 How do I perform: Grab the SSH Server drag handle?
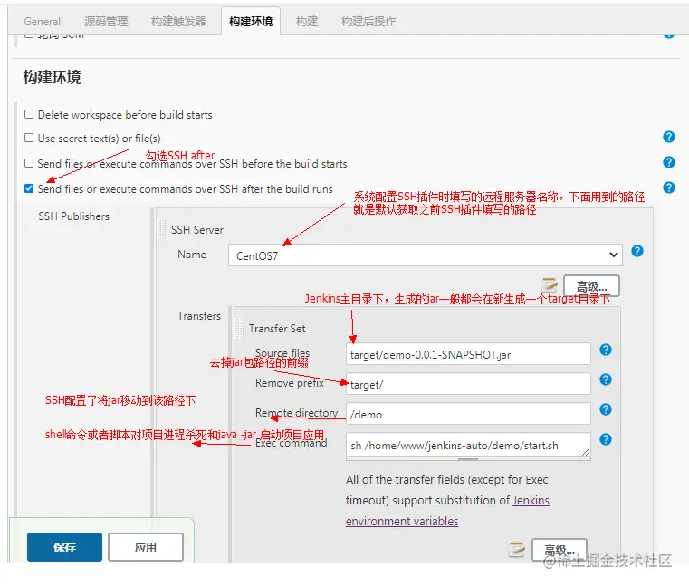[162, 229]
